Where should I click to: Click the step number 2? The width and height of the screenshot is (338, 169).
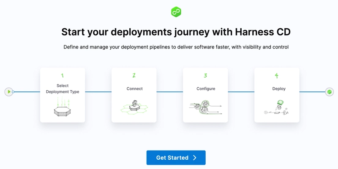tap(134, 75)
